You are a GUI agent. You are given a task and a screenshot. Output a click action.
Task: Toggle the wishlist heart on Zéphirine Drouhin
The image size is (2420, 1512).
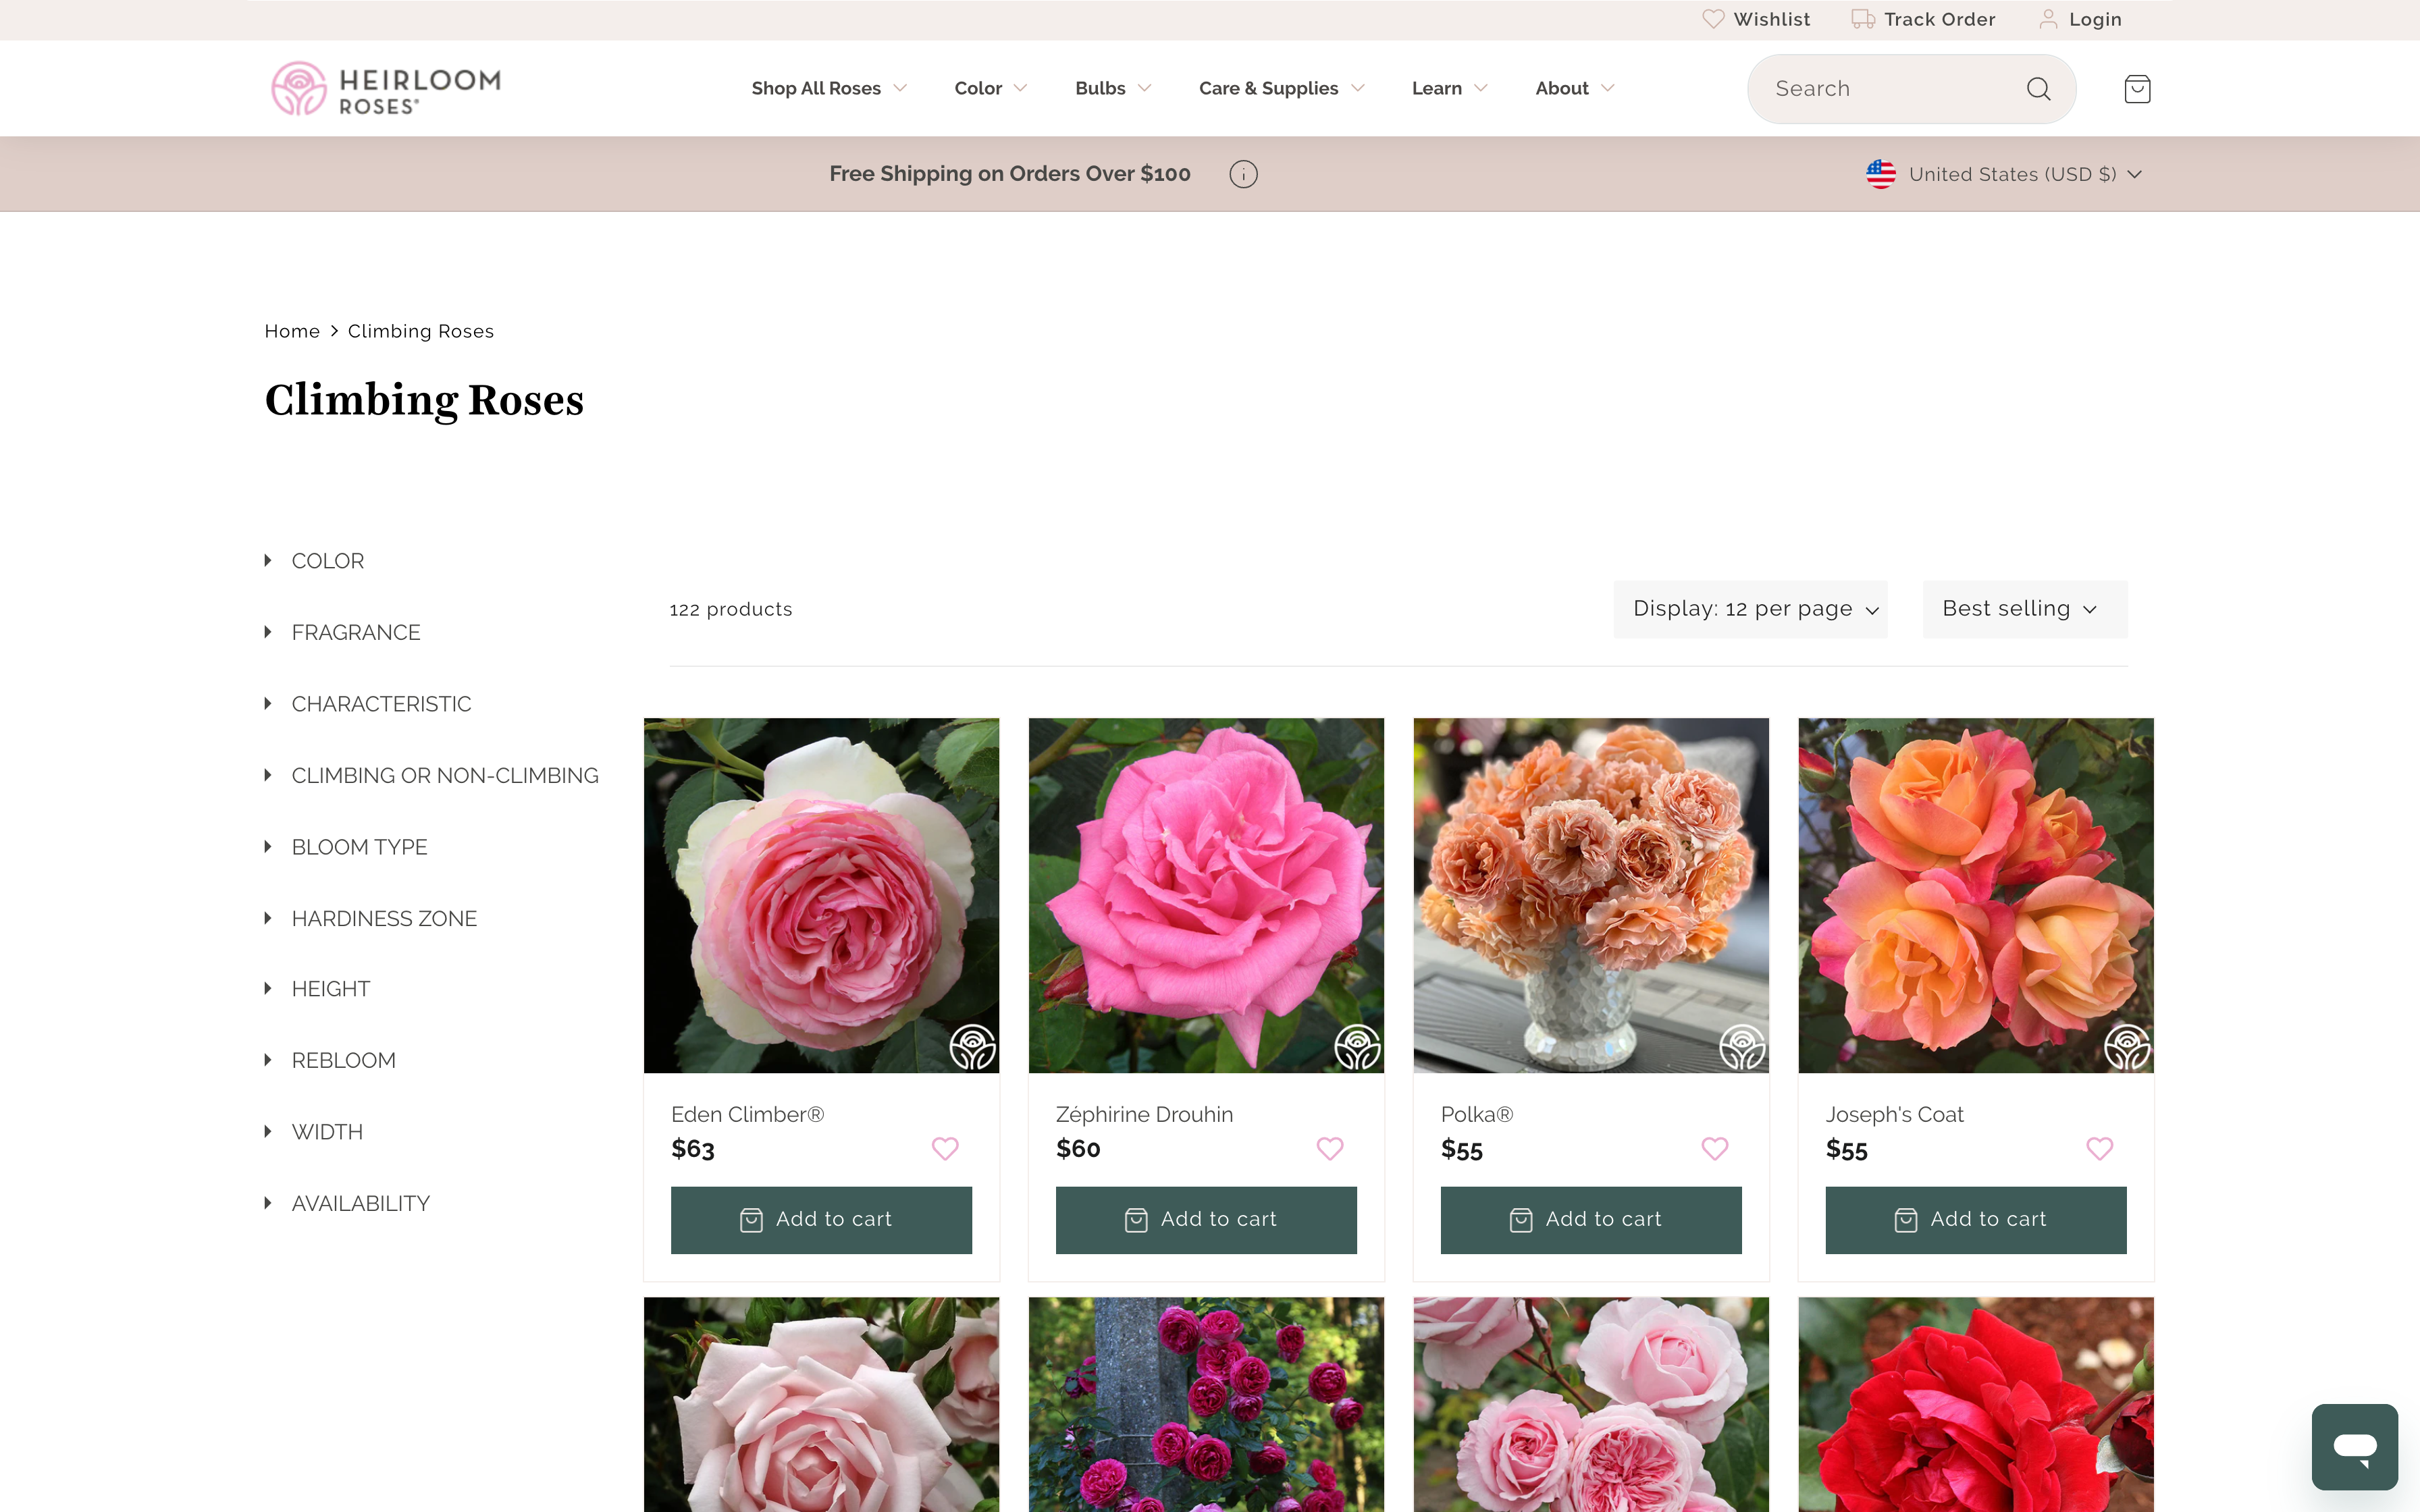[1330, 1149]
